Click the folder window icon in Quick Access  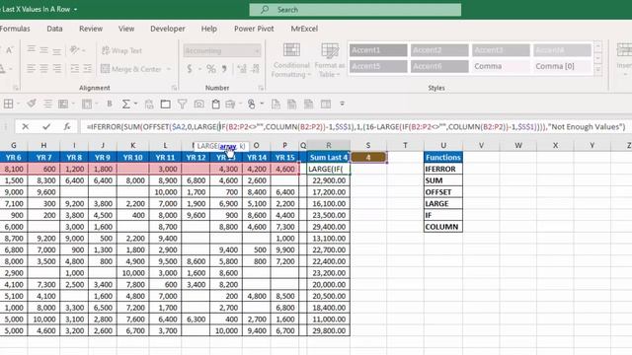[x=165, y=105]
